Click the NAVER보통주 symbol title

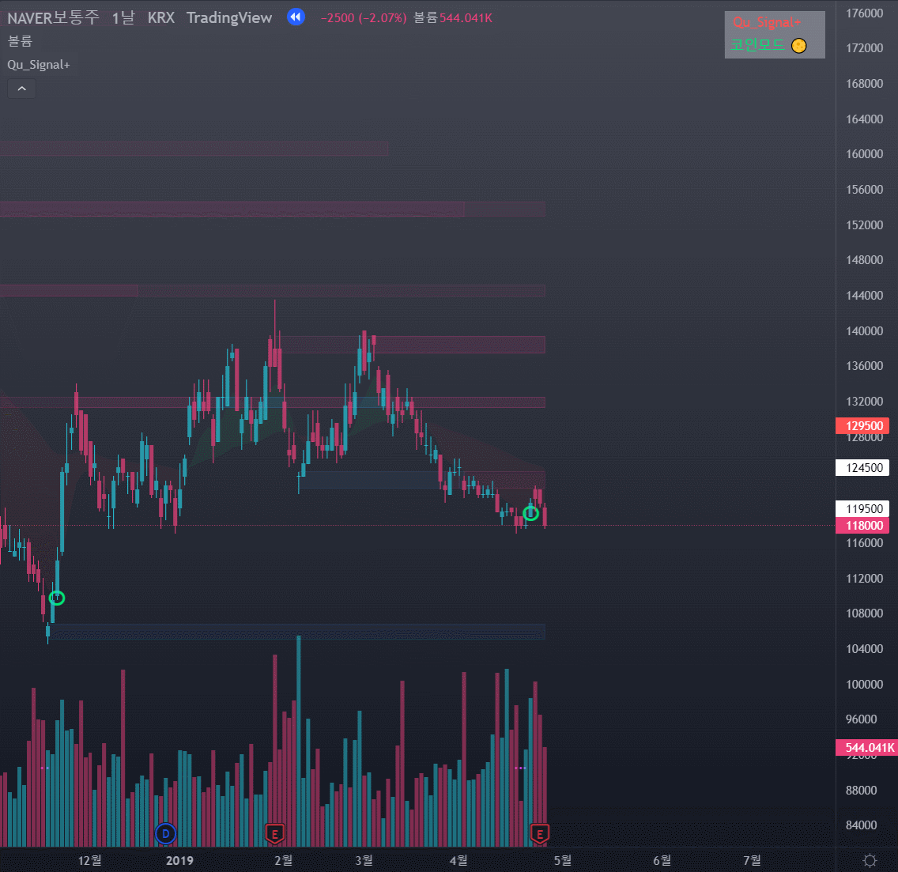(53, 17)
